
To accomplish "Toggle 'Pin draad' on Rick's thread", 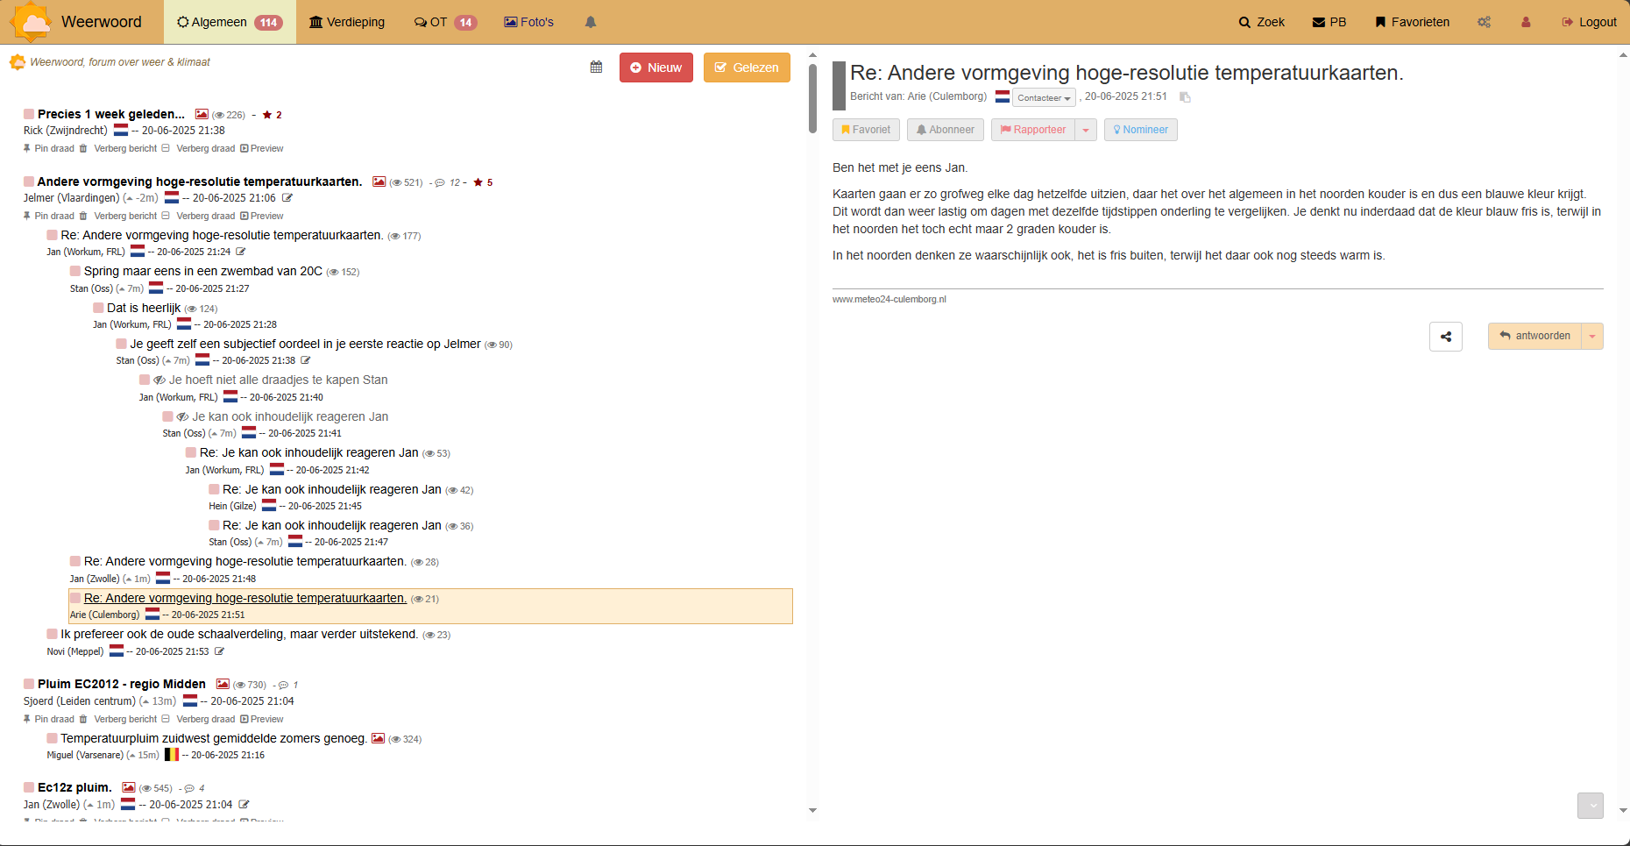I will [49, 148].
